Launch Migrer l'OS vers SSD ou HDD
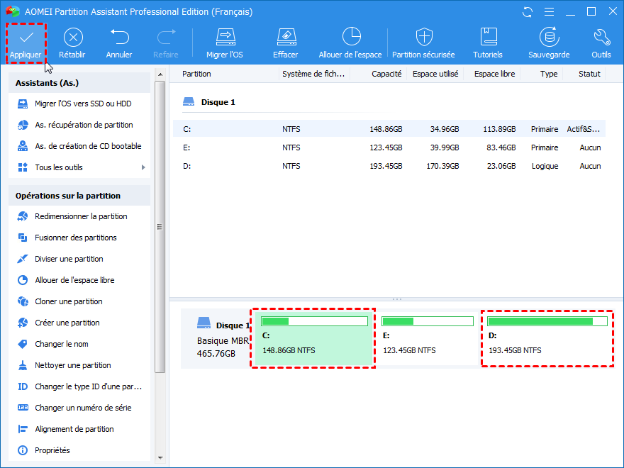624x468 pixels. (79, 104)
